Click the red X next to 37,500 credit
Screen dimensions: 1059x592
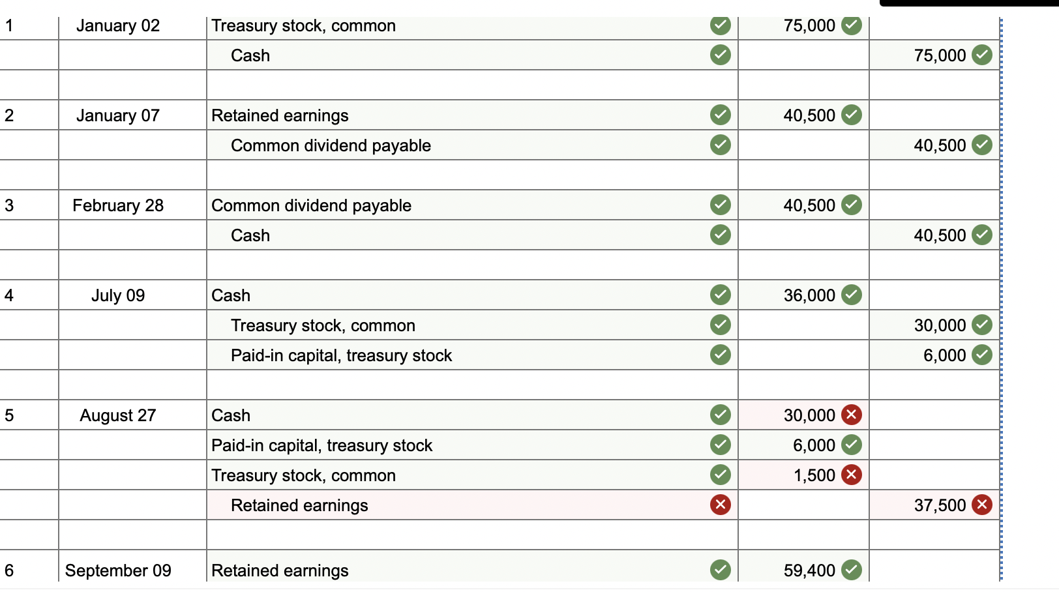[982, 505]
